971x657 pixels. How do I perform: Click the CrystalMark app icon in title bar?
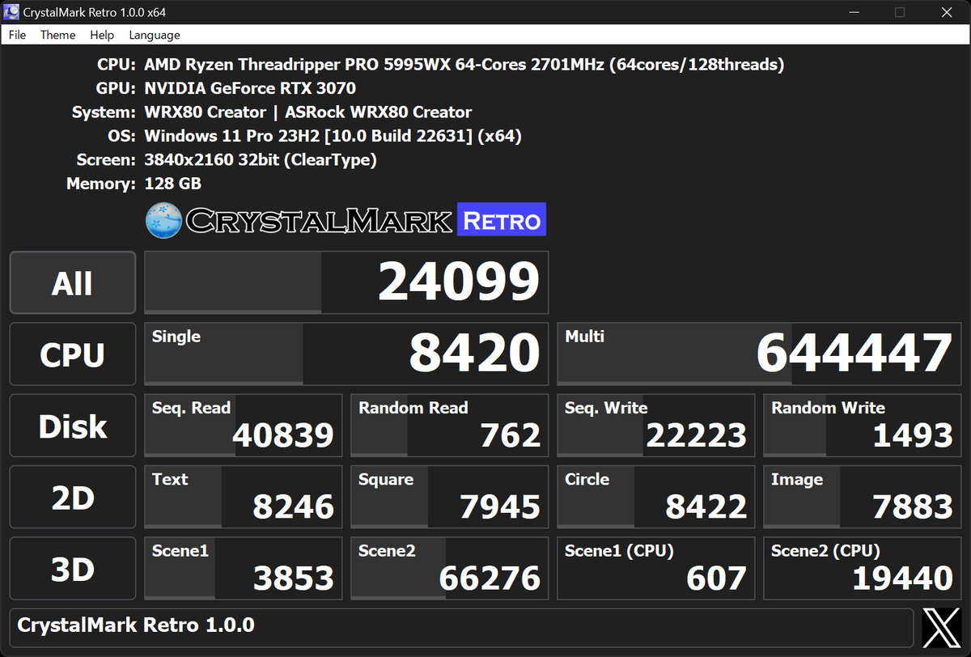[x=11, y=11]
